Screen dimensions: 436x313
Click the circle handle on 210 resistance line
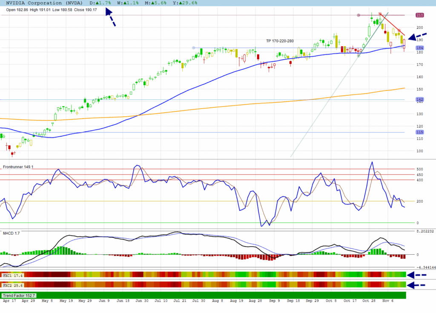[x=359, y=15]
